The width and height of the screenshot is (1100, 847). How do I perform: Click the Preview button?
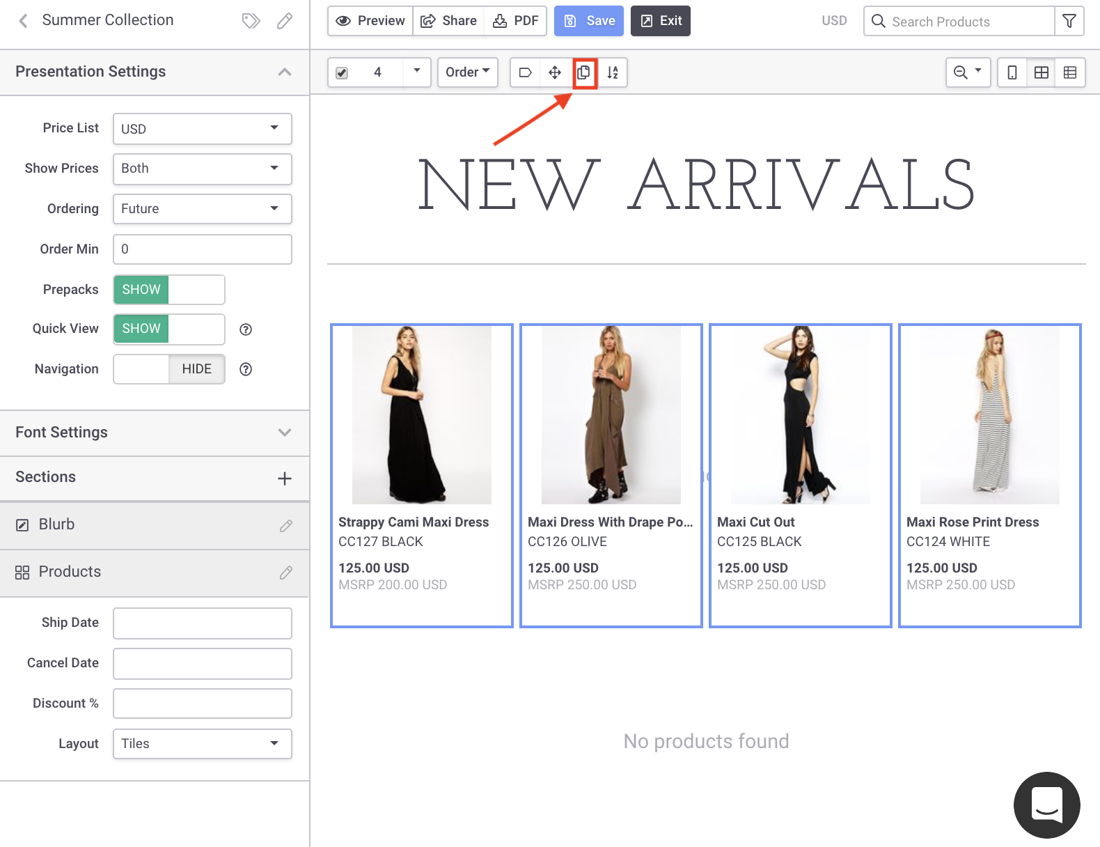[370, 21]
